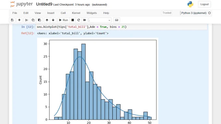Open the Insert menu
This screenshot has width=221, height=124.
51,13
